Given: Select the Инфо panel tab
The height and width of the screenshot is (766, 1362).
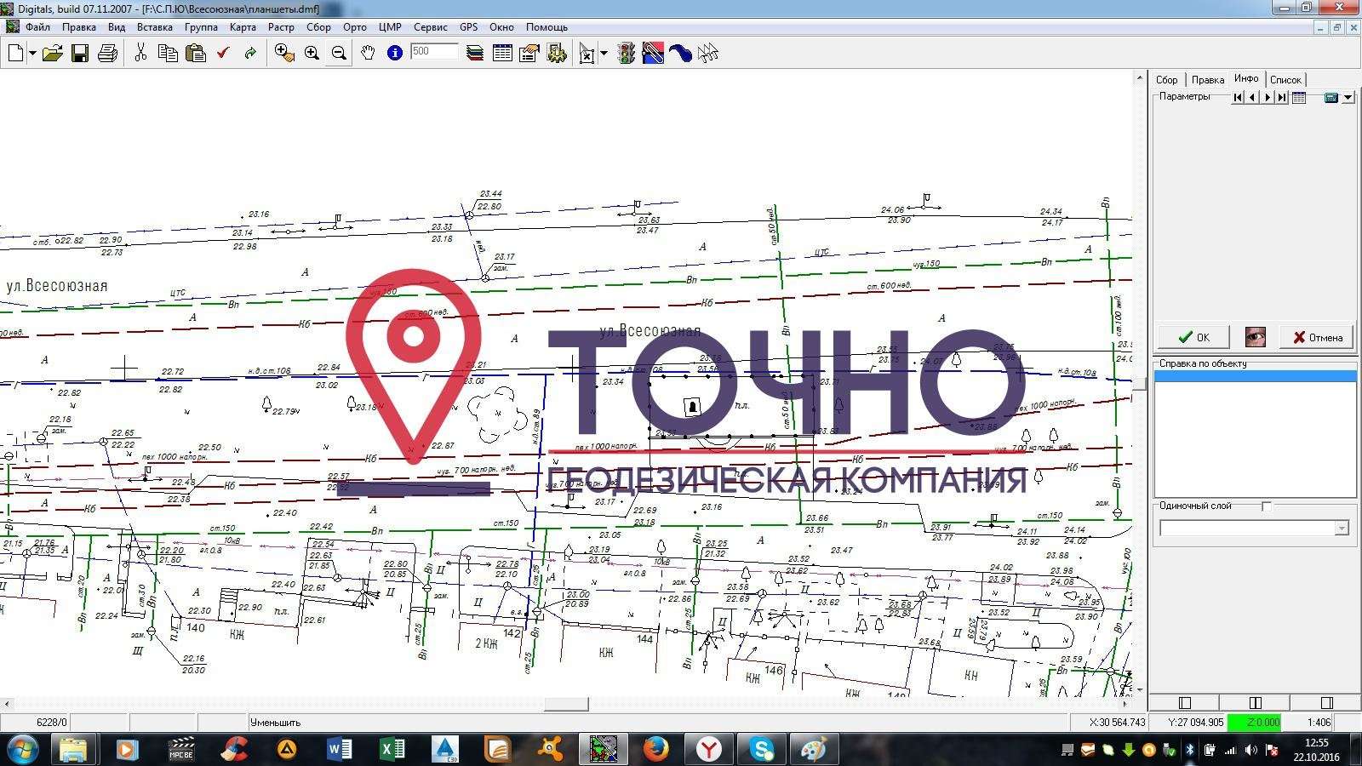Looking at the screenshot, I should [1246, 78].
